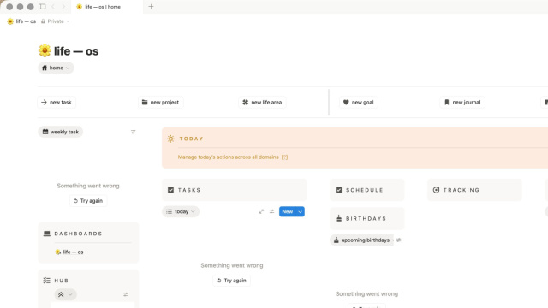Click the new journal button
This screenshot has height=308, width=548.
point(462,103)
